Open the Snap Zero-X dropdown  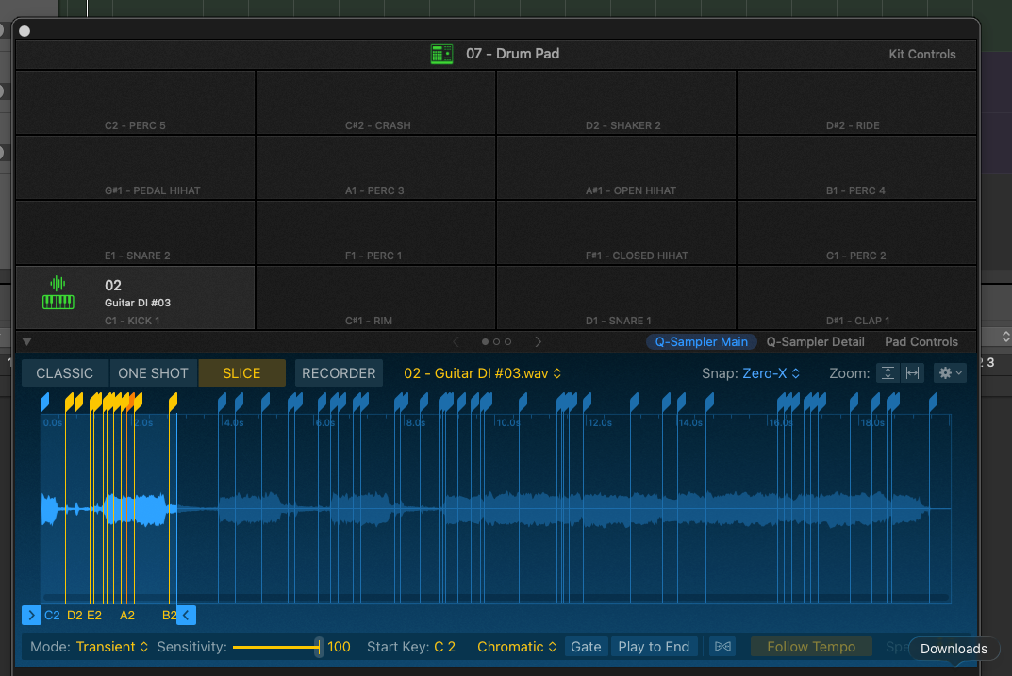tap(771, 373)
